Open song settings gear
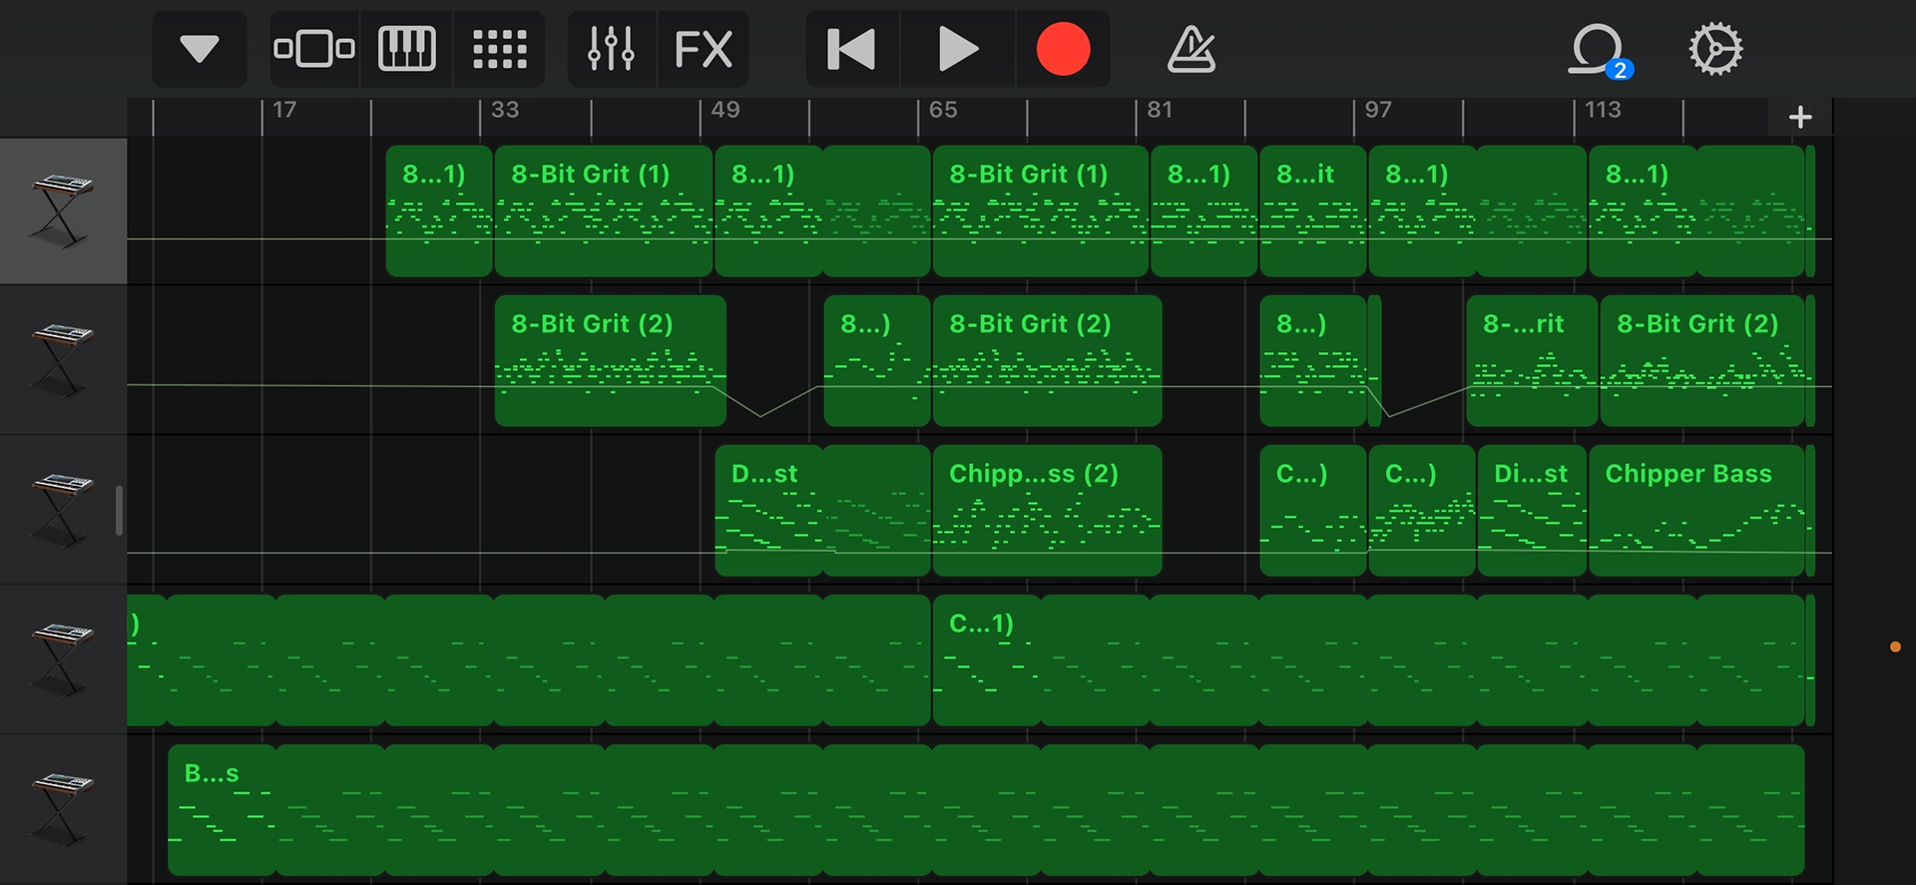The height and width of the screenshot is (885, 1916). (1715, 49)
